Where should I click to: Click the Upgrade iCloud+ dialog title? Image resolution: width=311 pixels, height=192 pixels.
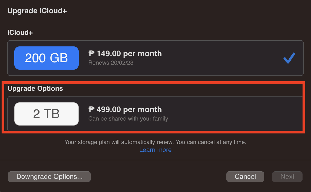click(x=37, y=11)
